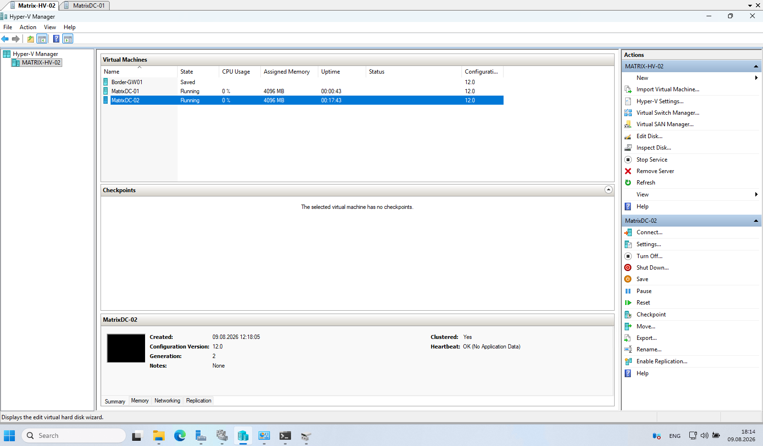Click the Rename icon

(628, 349)
